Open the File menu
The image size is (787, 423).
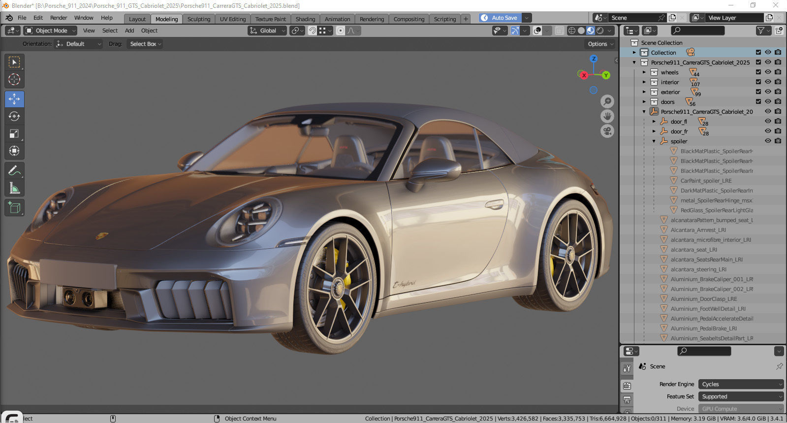coord(22,18)
